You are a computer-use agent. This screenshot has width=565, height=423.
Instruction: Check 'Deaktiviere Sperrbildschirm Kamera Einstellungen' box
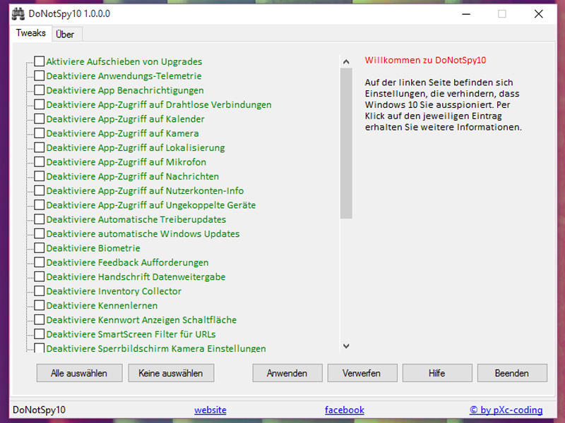tap(40, 348)
